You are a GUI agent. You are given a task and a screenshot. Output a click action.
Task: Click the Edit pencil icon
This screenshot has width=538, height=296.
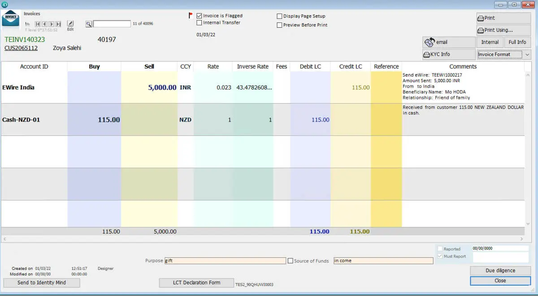(x=70, y=23)
